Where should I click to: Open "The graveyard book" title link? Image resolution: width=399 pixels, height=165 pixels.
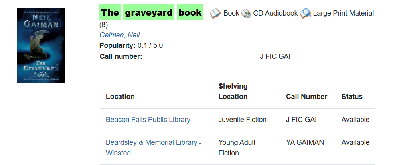(151, 13)
